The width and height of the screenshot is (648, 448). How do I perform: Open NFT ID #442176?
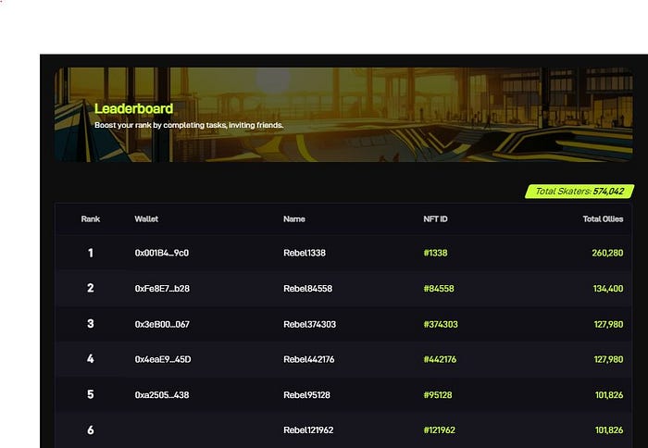coord(440,359)
